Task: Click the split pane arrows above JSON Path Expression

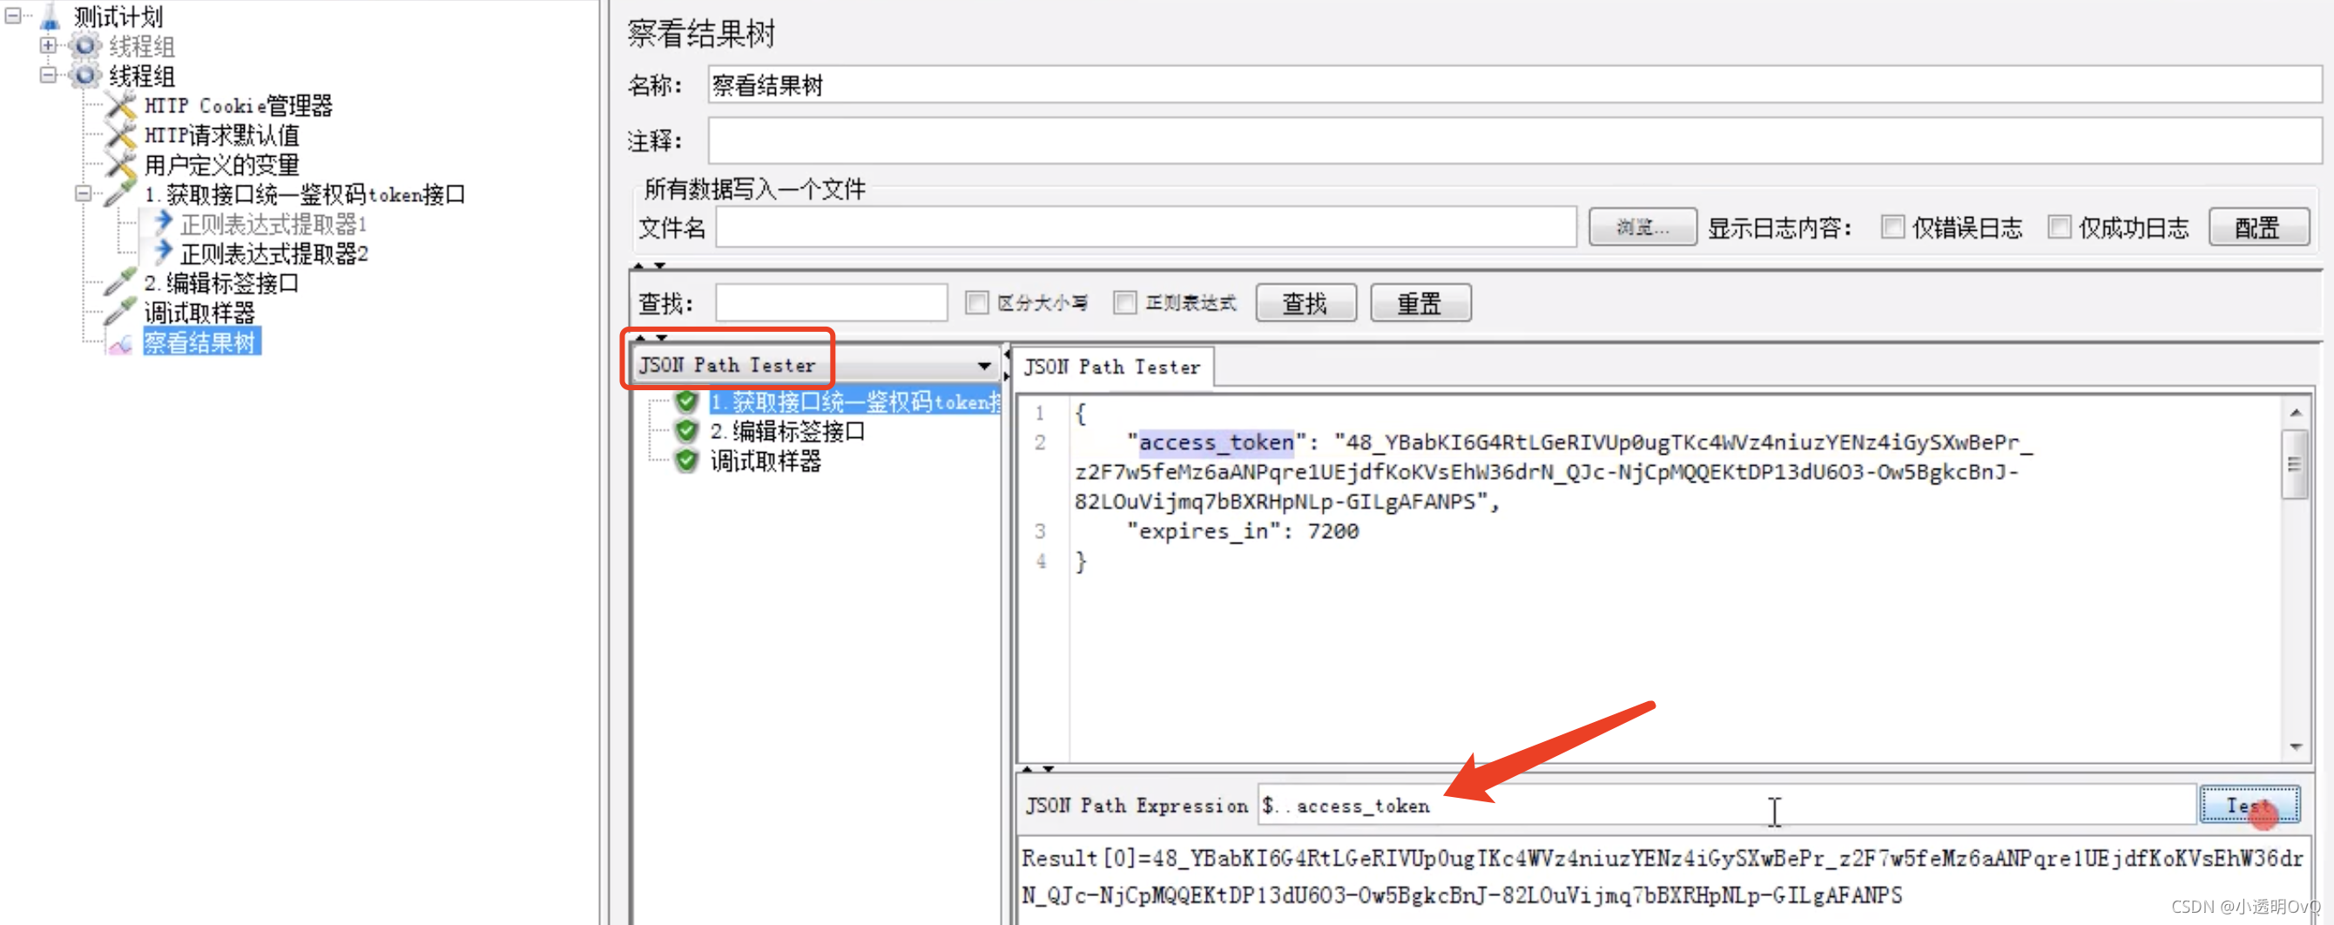Action: point(1037,769)
